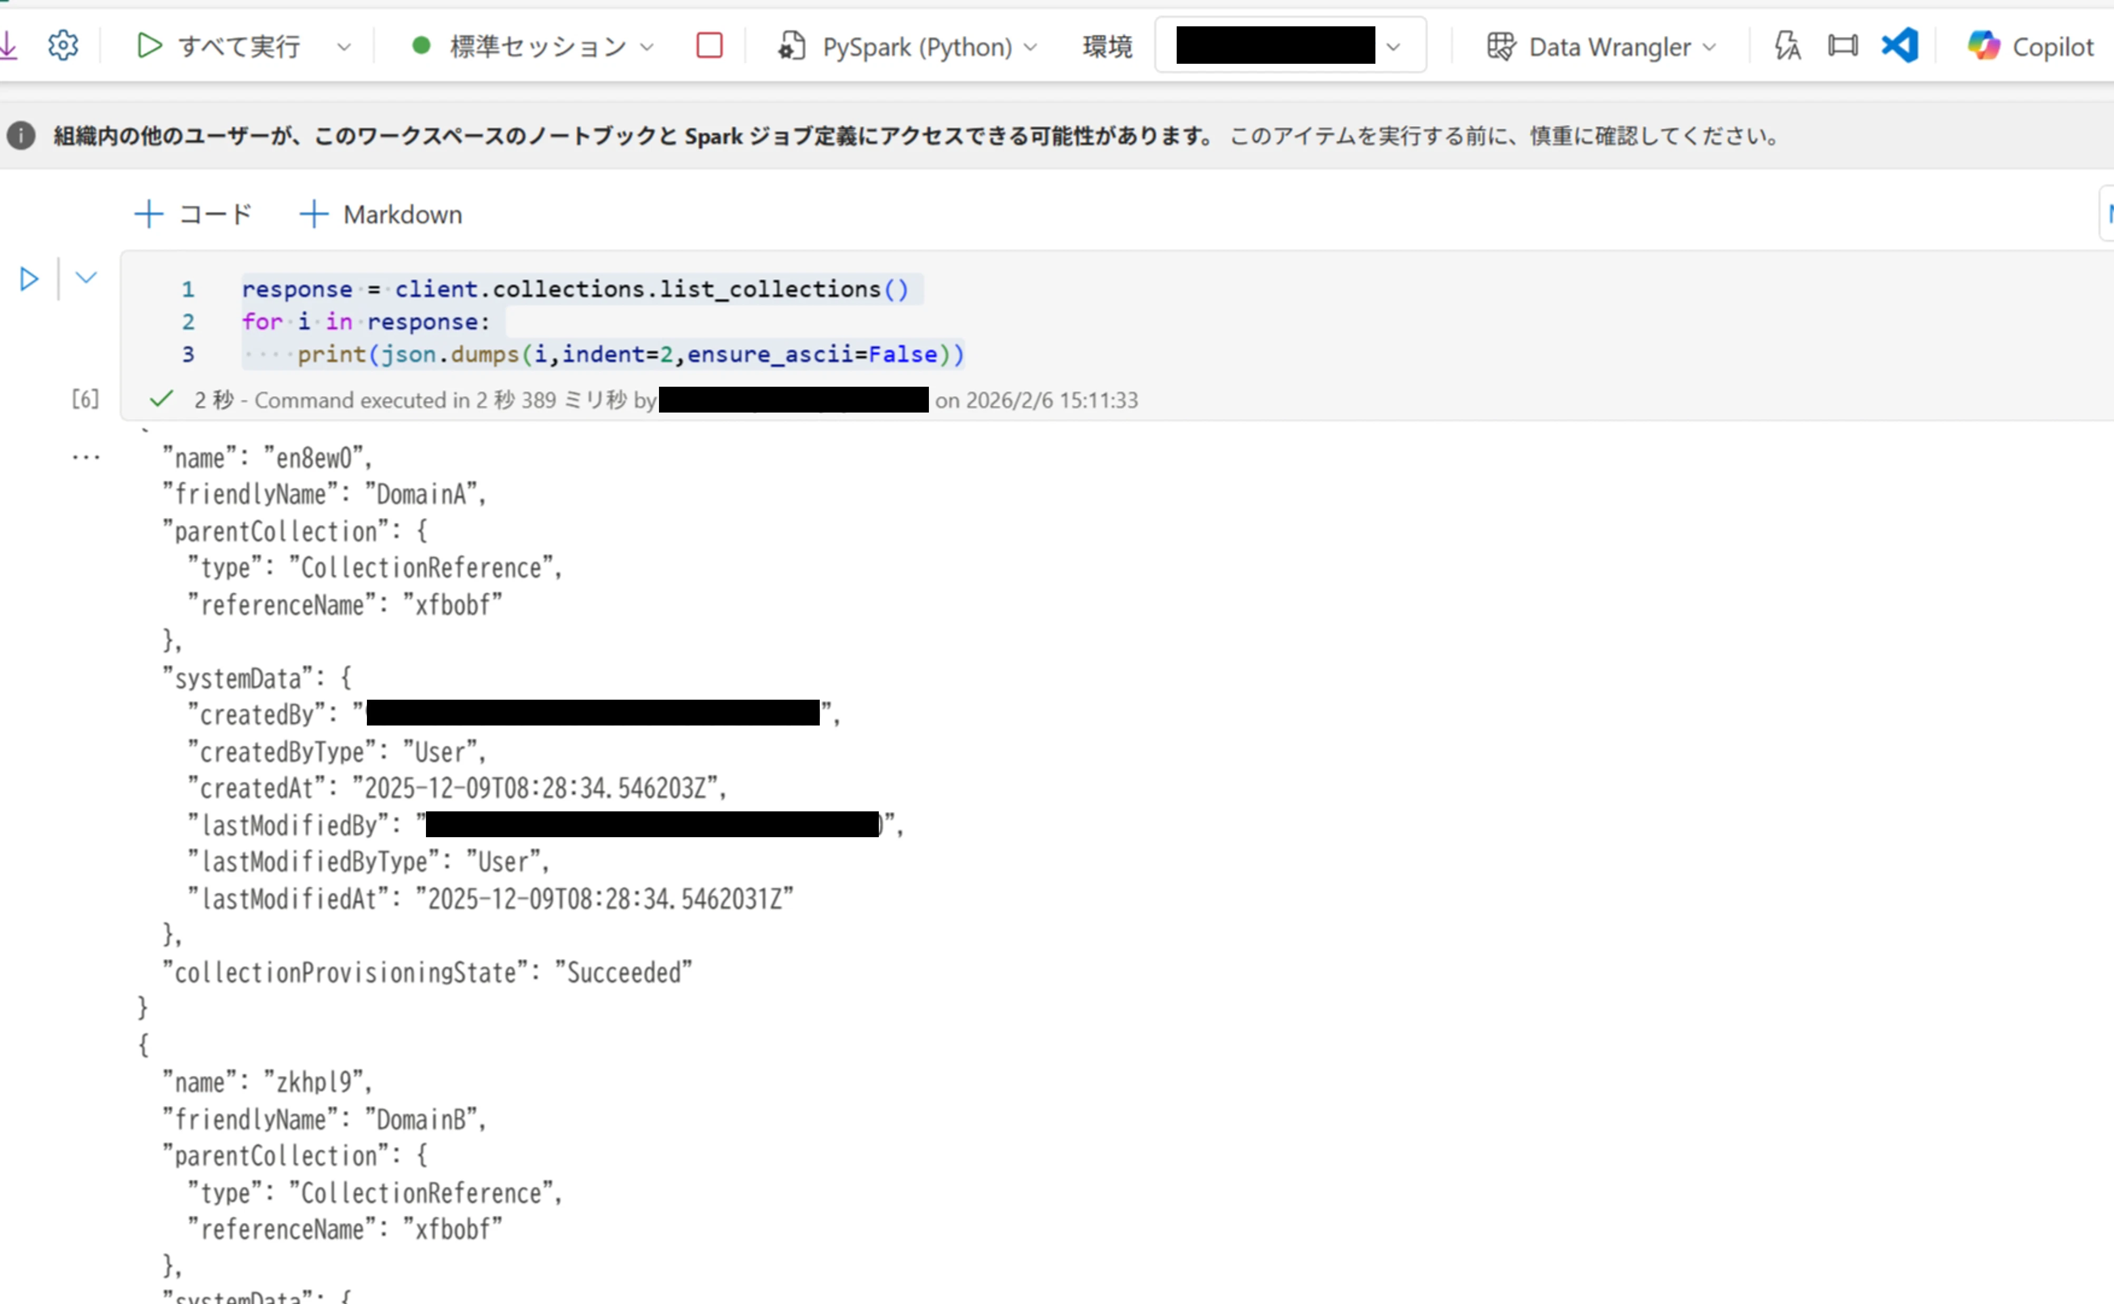Click the download arrow icon
This screenshot has width=2114, height=1304.
pos(8,46)
